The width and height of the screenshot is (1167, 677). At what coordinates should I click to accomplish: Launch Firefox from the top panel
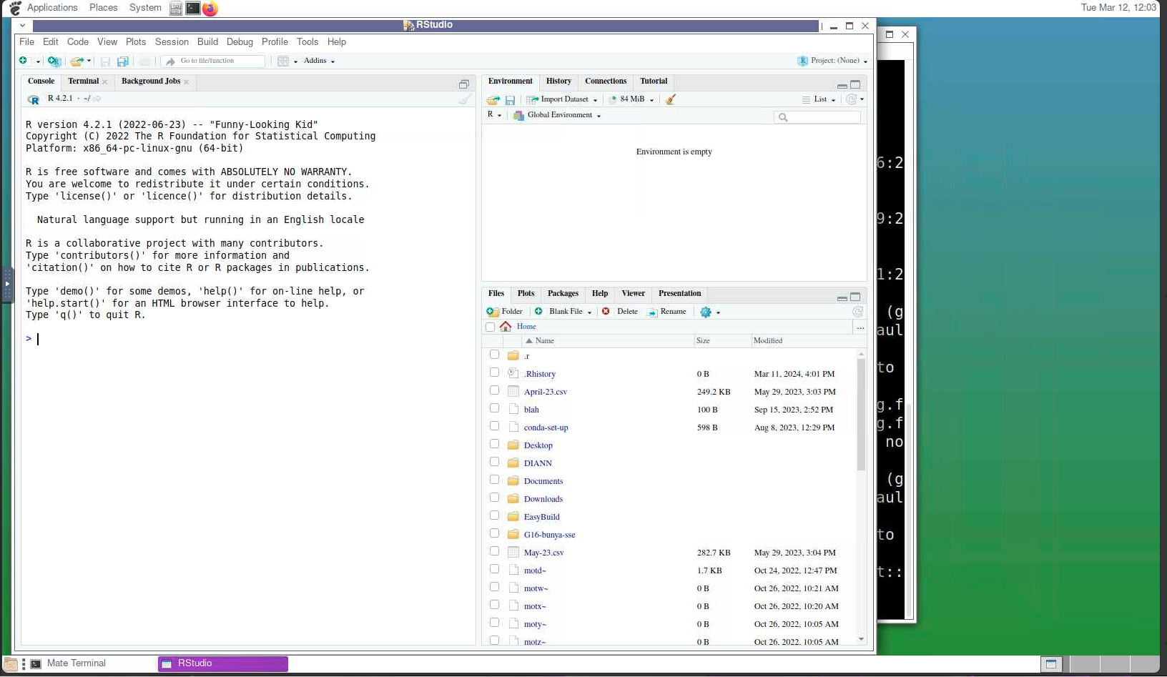tap(210, 9)
